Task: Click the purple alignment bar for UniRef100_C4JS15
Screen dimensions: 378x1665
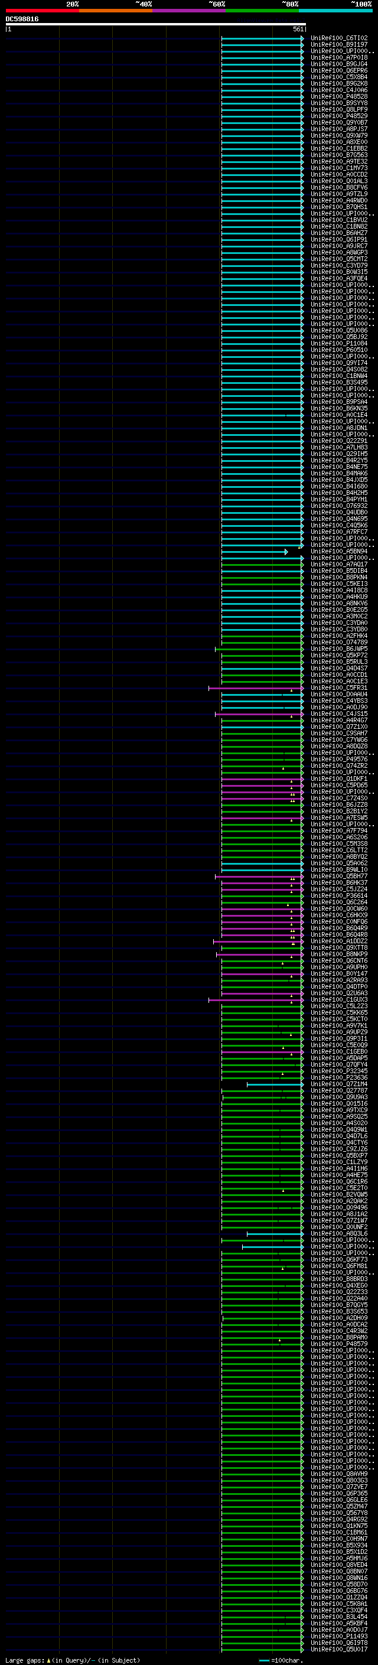Action: [x=259, y=714]
